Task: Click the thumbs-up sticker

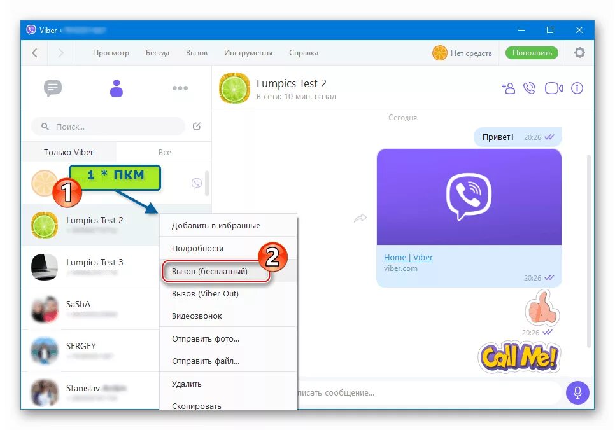Action: tap(542, 308)
